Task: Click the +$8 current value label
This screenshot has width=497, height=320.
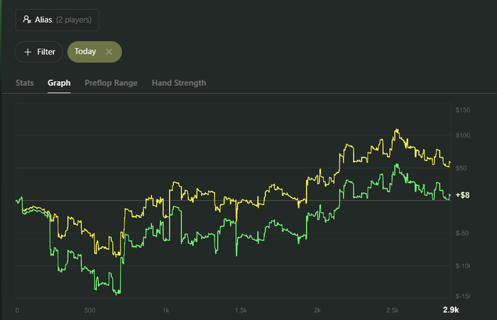Action: (x=462, y=195)
